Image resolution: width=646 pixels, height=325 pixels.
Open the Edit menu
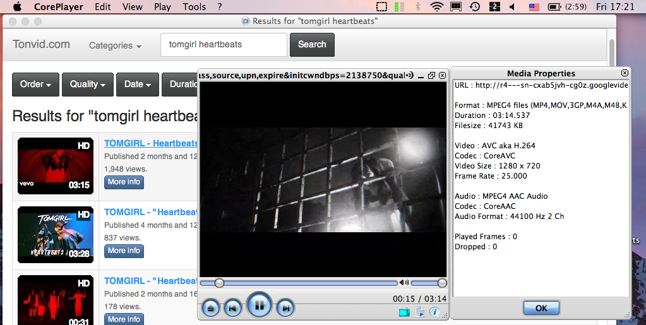pyautogui.click(x=102, y=6)
